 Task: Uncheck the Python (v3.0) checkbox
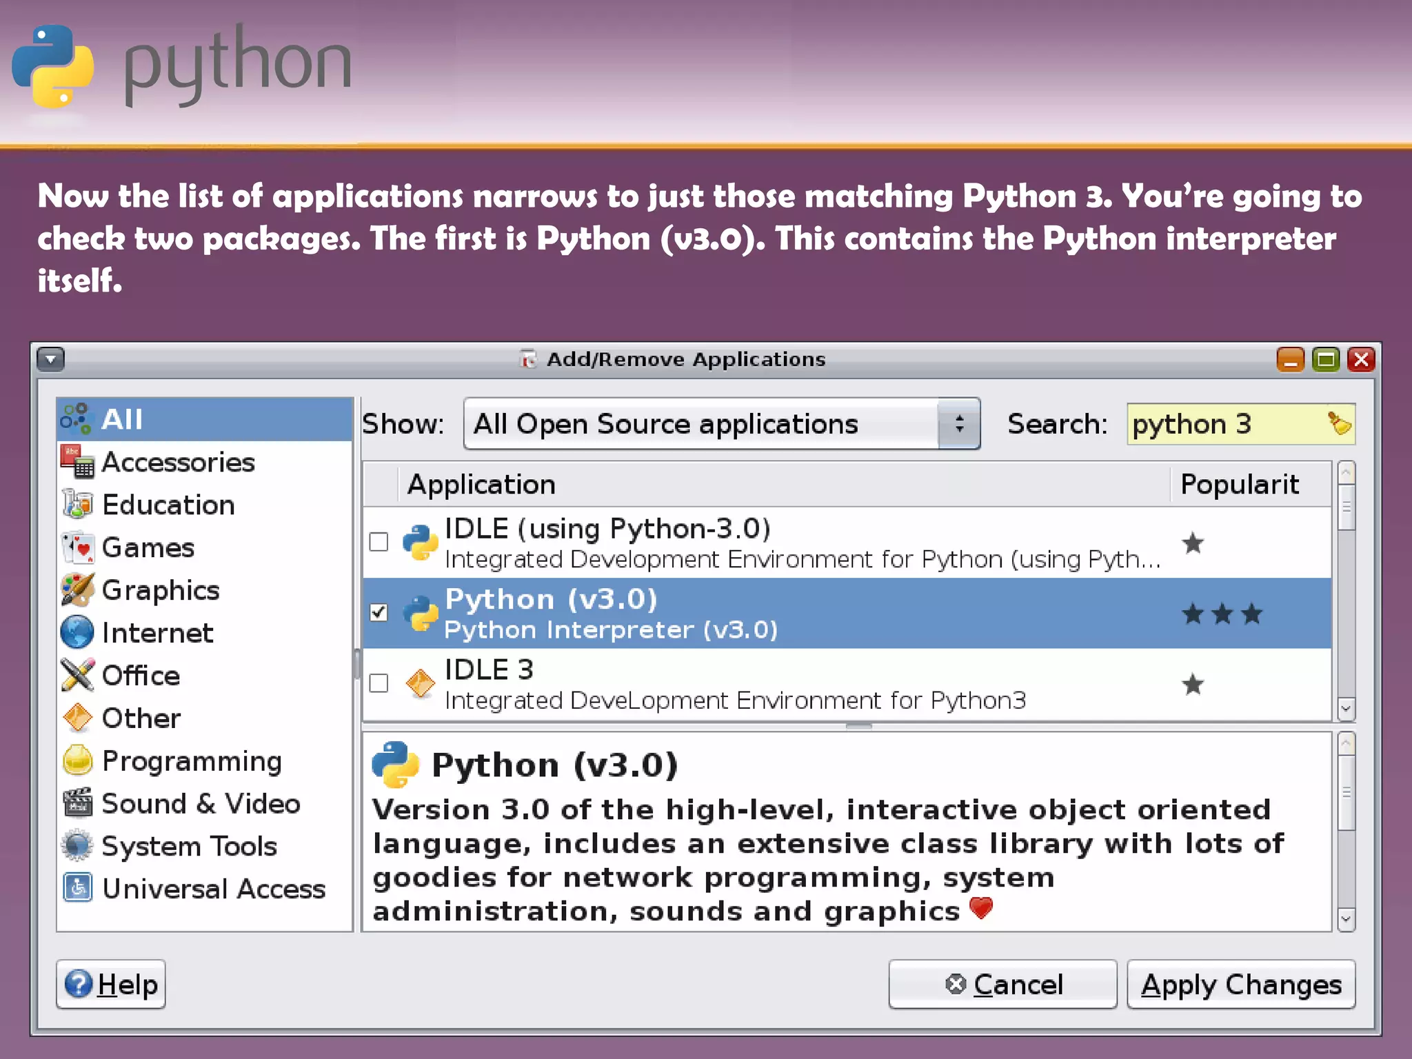click(x=379, y=612)
